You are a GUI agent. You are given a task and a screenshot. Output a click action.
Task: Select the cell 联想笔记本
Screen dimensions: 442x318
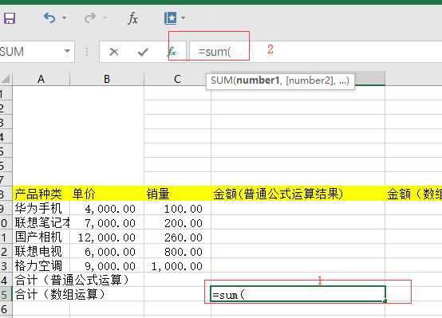(41, 223)
